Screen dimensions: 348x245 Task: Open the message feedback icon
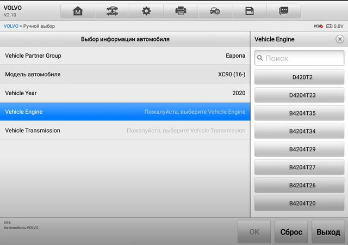(284, 11)
